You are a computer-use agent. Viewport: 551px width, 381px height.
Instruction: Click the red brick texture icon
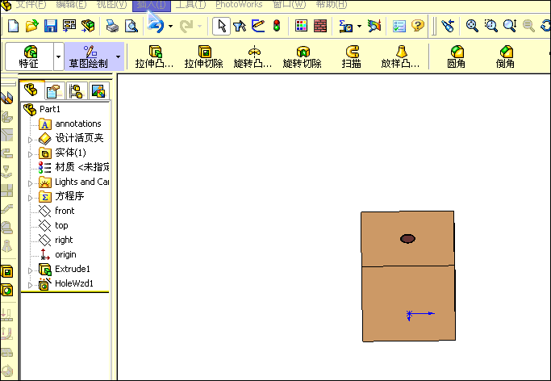(320, 26)
